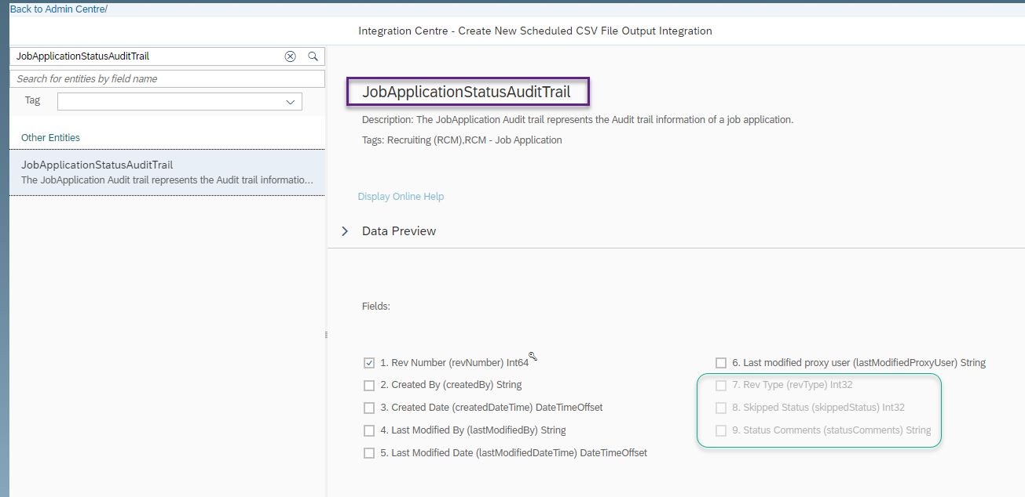Tick the Last Modified By checkbox

point(369,430)
